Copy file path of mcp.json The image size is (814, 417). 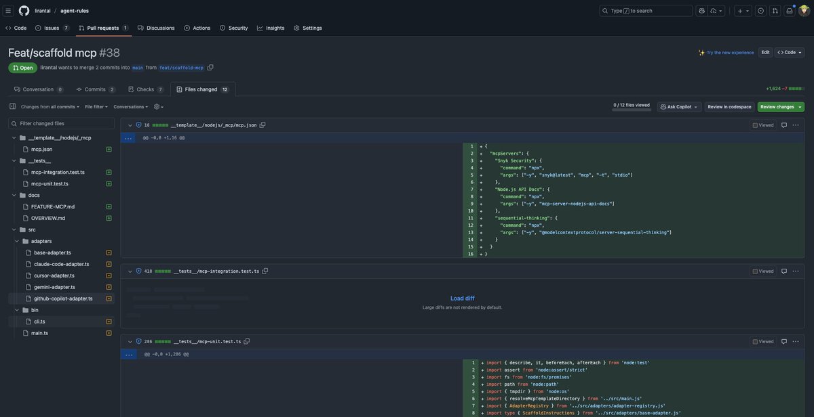[263, 125]
